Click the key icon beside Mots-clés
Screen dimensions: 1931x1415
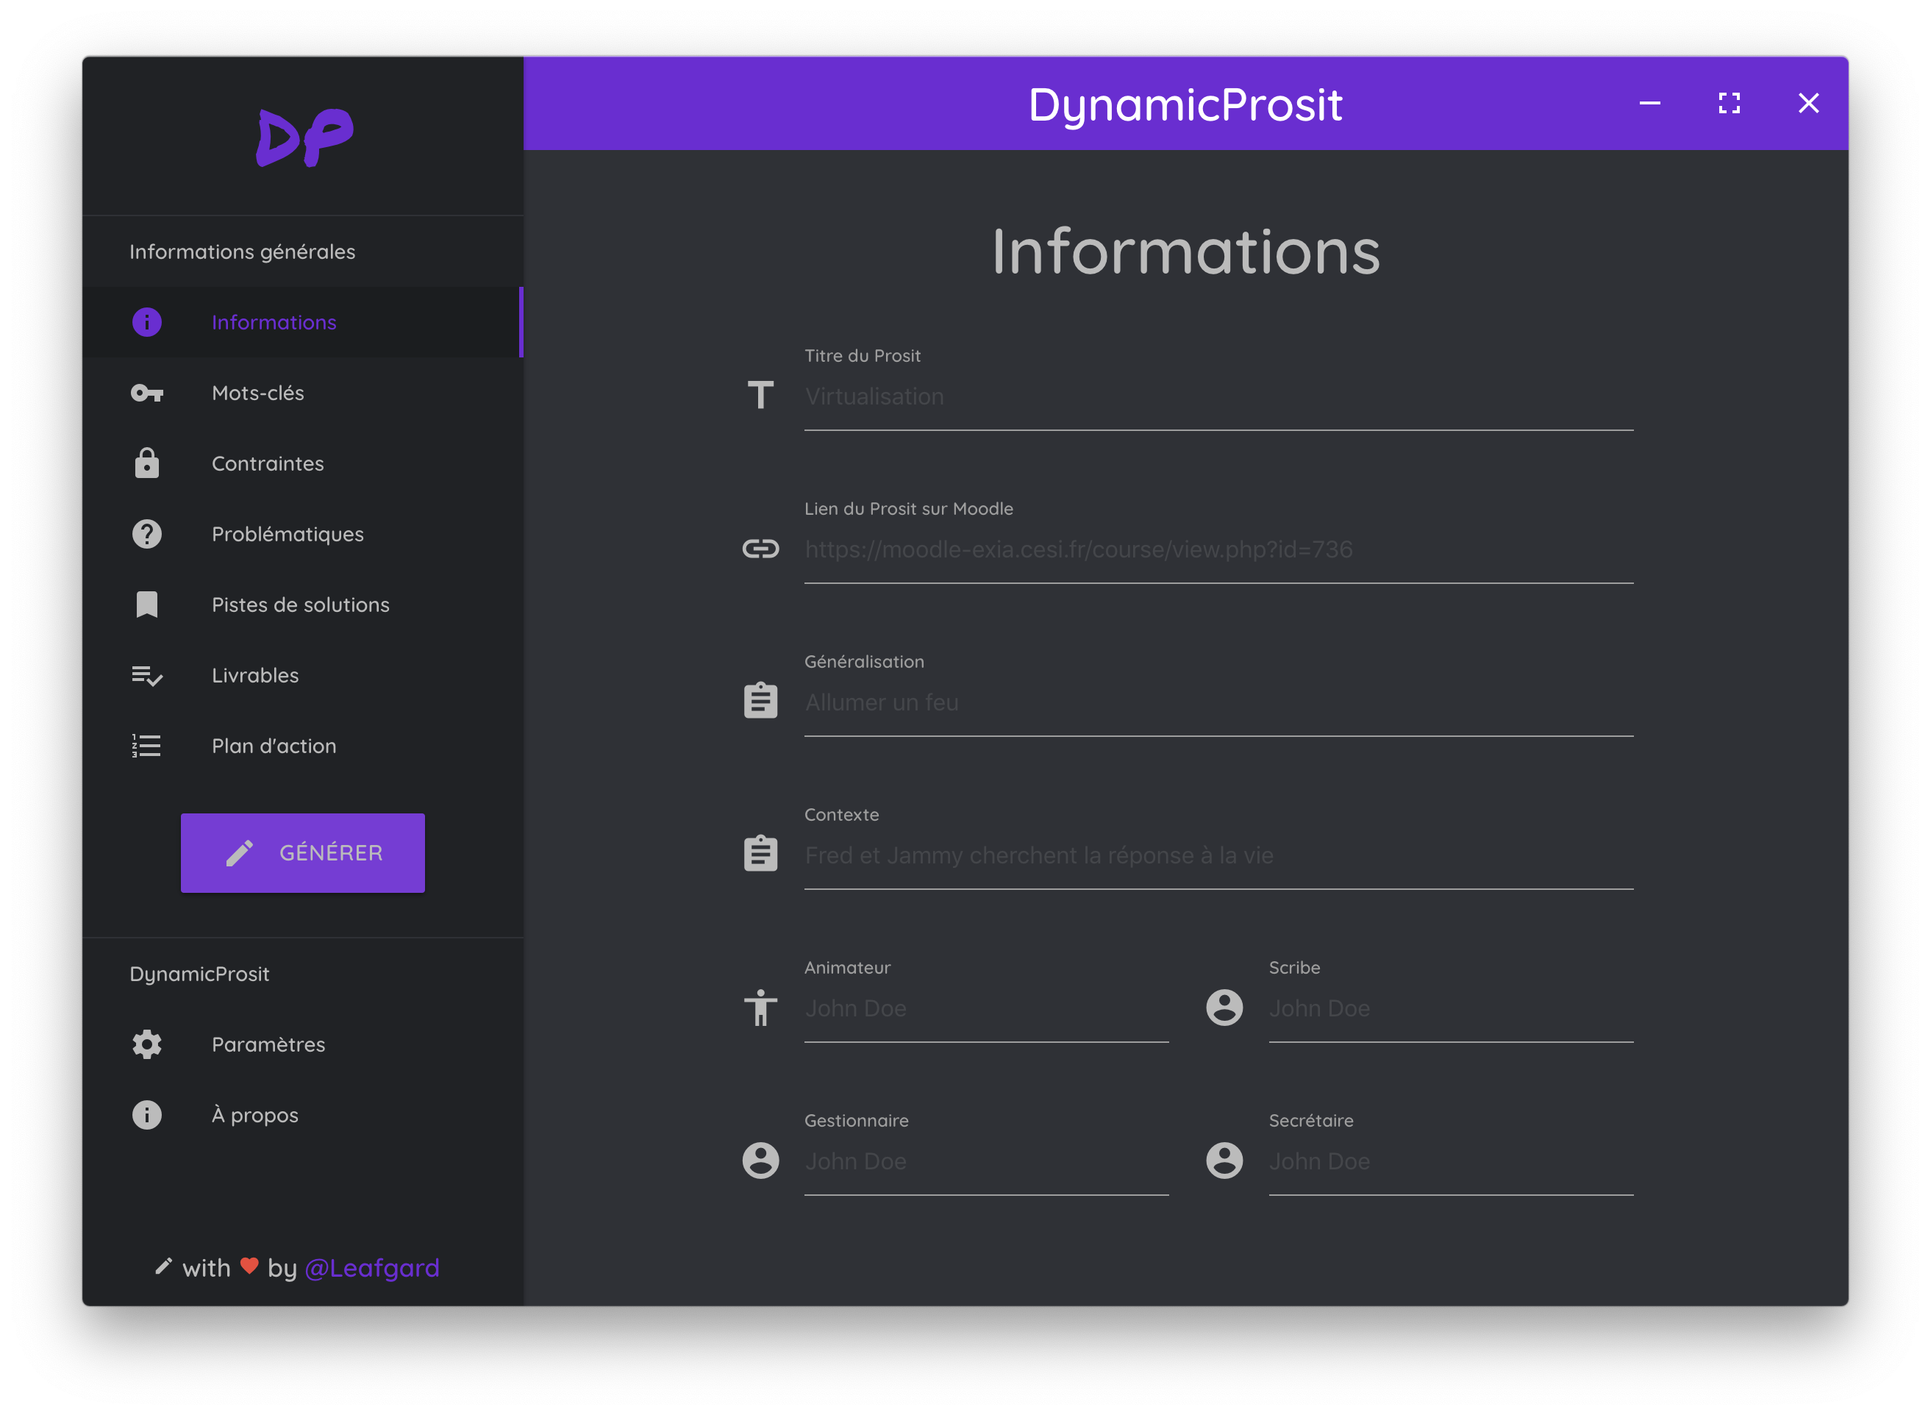(146, 393)
